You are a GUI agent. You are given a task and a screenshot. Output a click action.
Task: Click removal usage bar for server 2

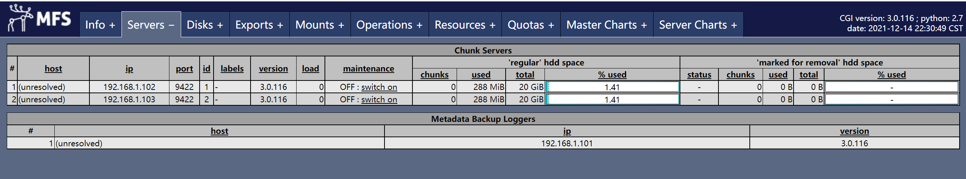coord(891,100)
